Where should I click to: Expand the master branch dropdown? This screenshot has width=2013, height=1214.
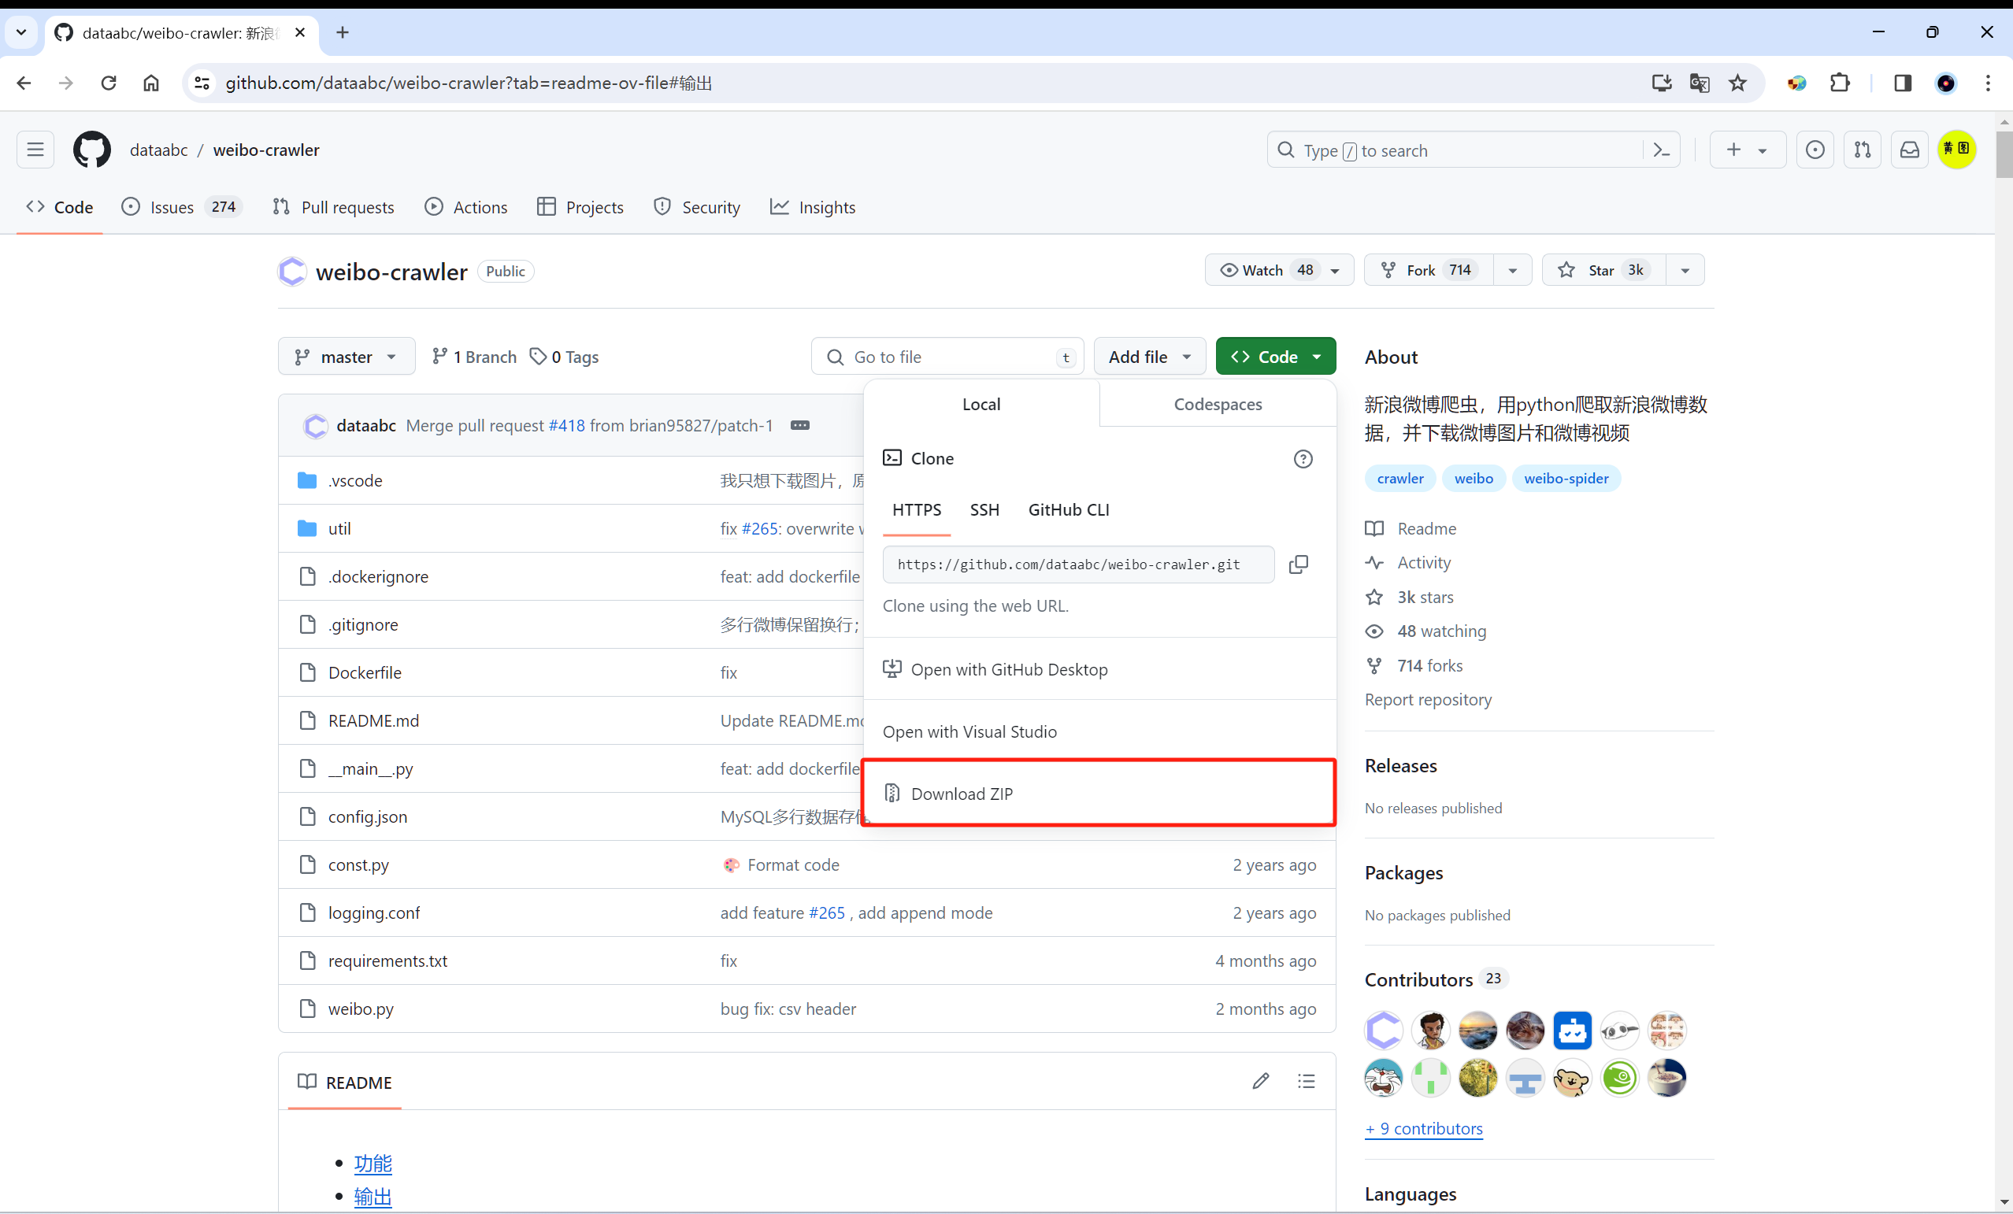[347, 357]
